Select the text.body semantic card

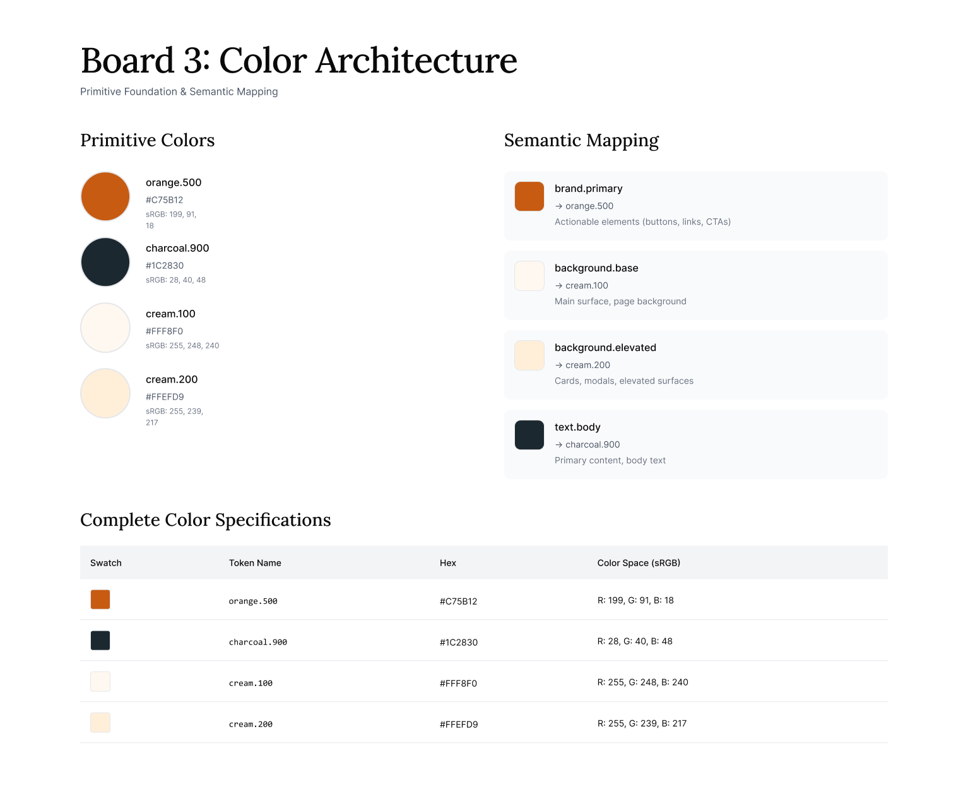[695, 444]
